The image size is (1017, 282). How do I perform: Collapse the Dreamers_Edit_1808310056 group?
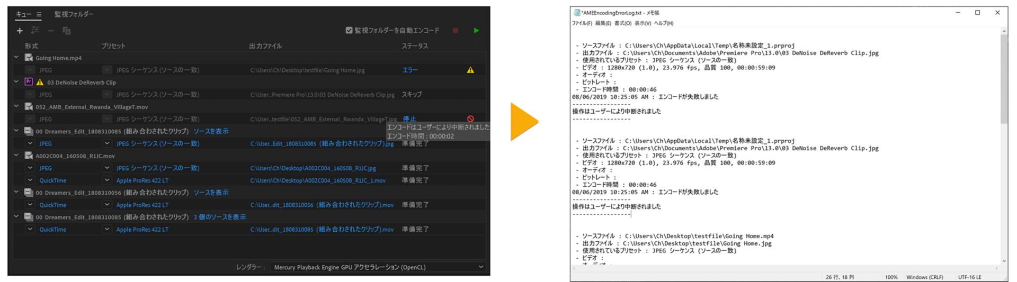click(16, 192)
